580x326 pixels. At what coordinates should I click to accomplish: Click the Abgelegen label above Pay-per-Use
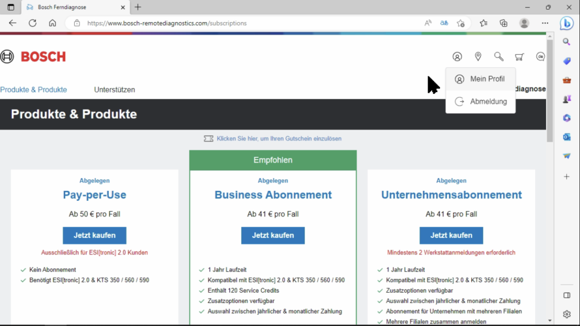point(95,181)
